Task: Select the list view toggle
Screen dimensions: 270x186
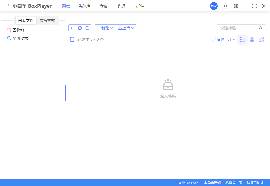Action: click(x=243, y=39)
